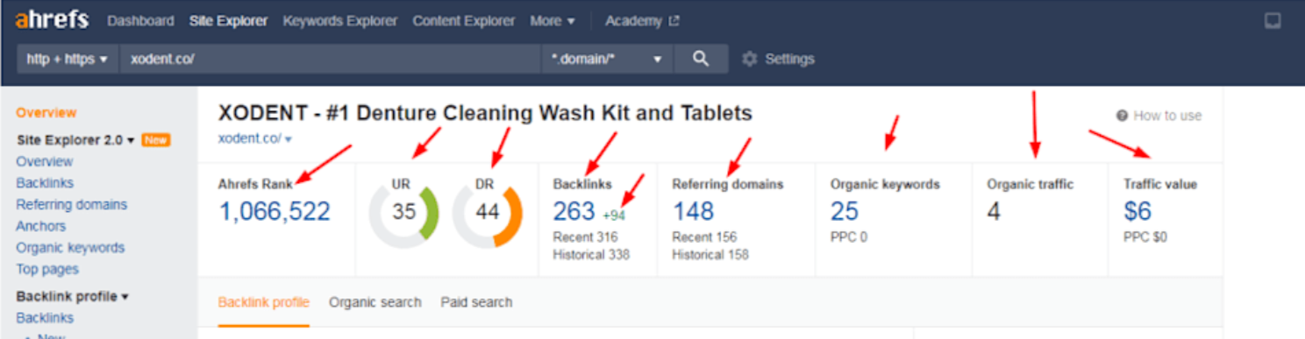Open Keywords Explorer from top menu

pos(340,20)
